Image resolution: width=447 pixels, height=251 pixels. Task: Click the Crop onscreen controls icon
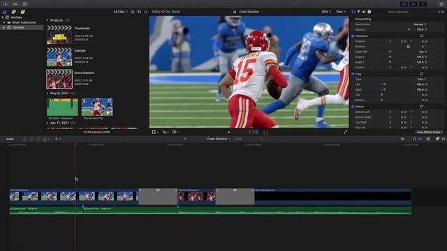point(422,74)
